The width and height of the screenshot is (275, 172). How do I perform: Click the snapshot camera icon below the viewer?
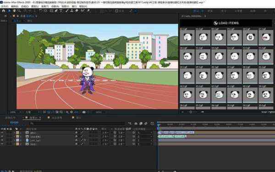point(84,112)
